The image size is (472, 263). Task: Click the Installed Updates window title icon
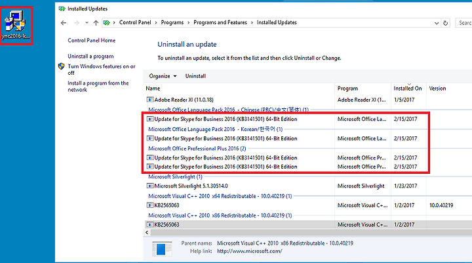[x=62, y=9]
